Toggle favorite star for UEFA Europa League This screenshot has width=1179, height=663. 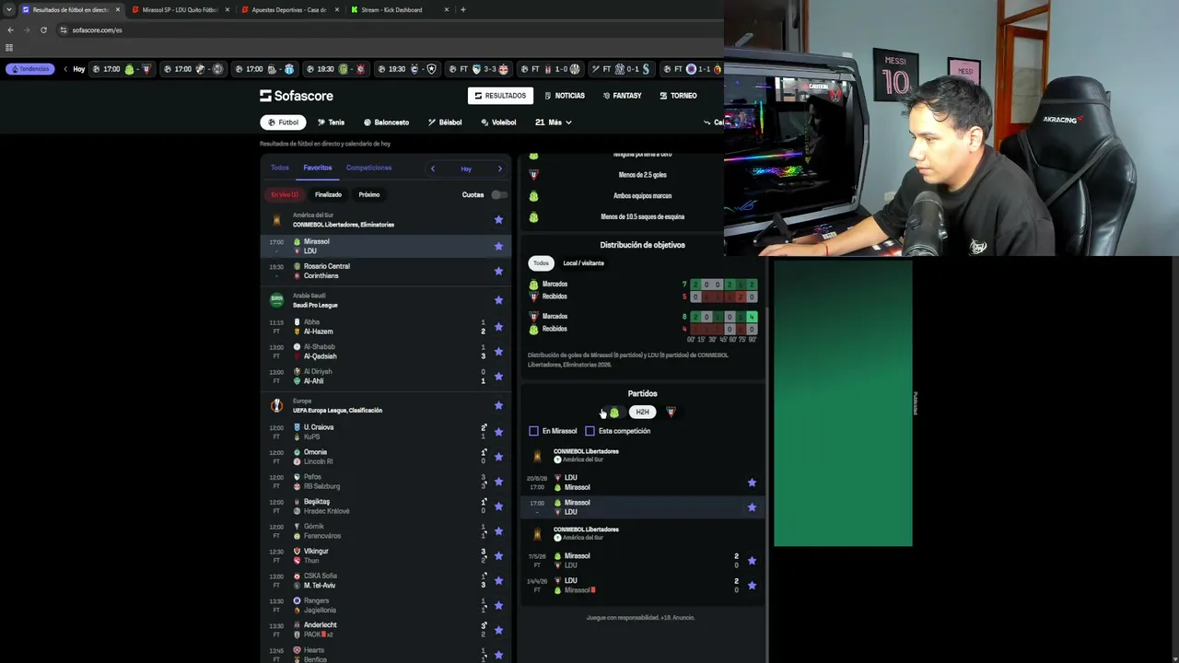pos(498,405)
